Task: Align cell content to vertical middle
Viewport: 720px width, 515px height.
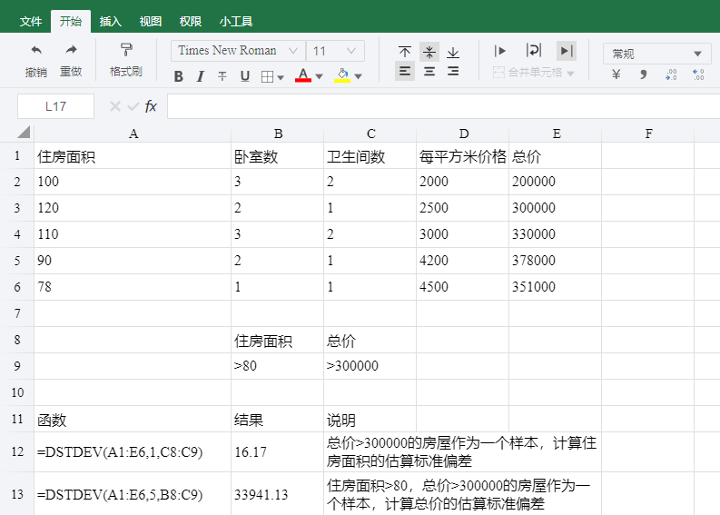Action: [429, 52]
